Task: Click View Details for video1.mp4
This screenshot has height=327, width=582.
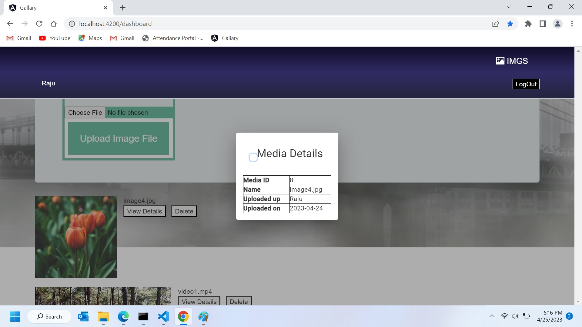Action: pos(199,302)
